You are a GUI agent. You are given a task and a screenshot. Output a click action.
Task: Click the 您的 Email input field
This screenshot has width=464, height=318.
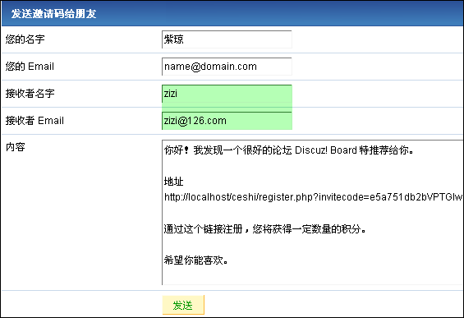pyautogui.click(x=227, y=67)
